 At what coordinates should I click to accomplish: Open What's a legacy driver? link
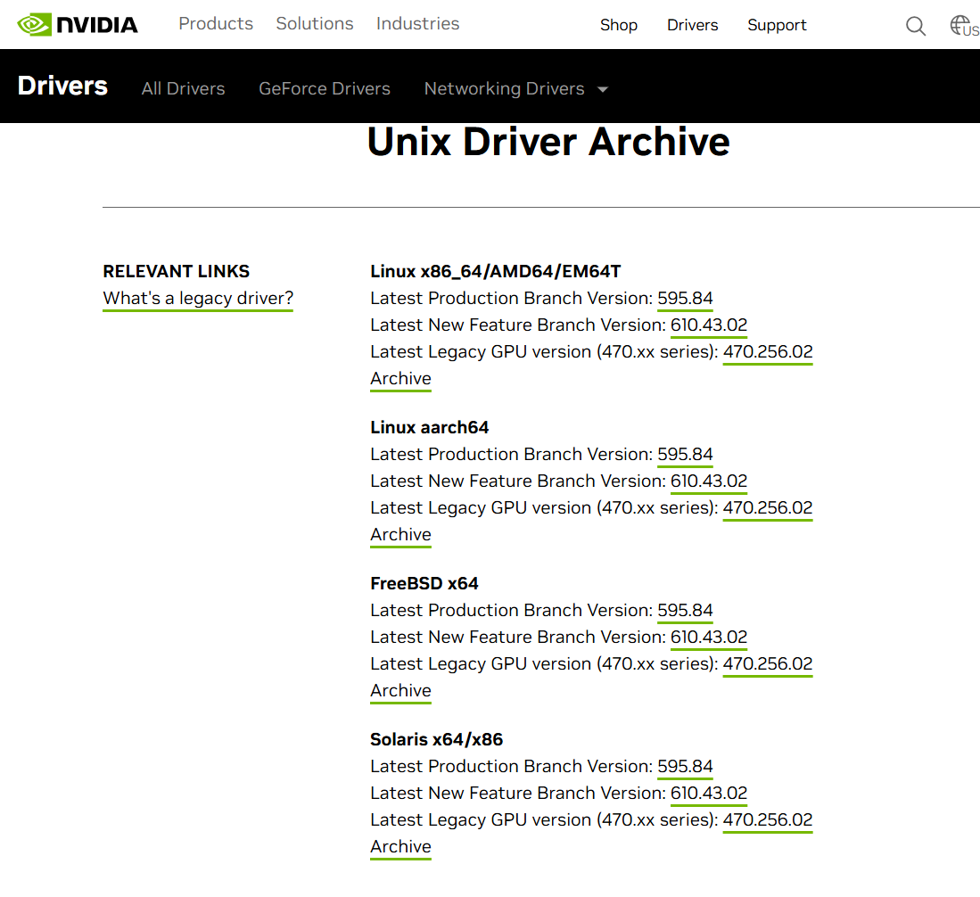198,298
